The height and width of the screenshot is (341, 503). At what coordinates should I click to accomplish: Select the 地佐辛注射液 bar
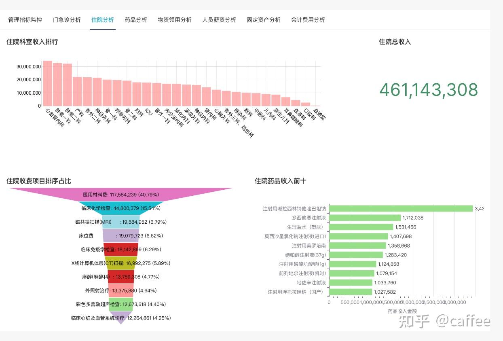click(351, 283)
